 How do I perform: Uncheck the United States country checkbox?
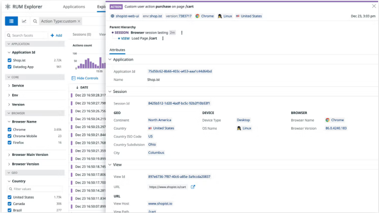(x=9, y=197)
